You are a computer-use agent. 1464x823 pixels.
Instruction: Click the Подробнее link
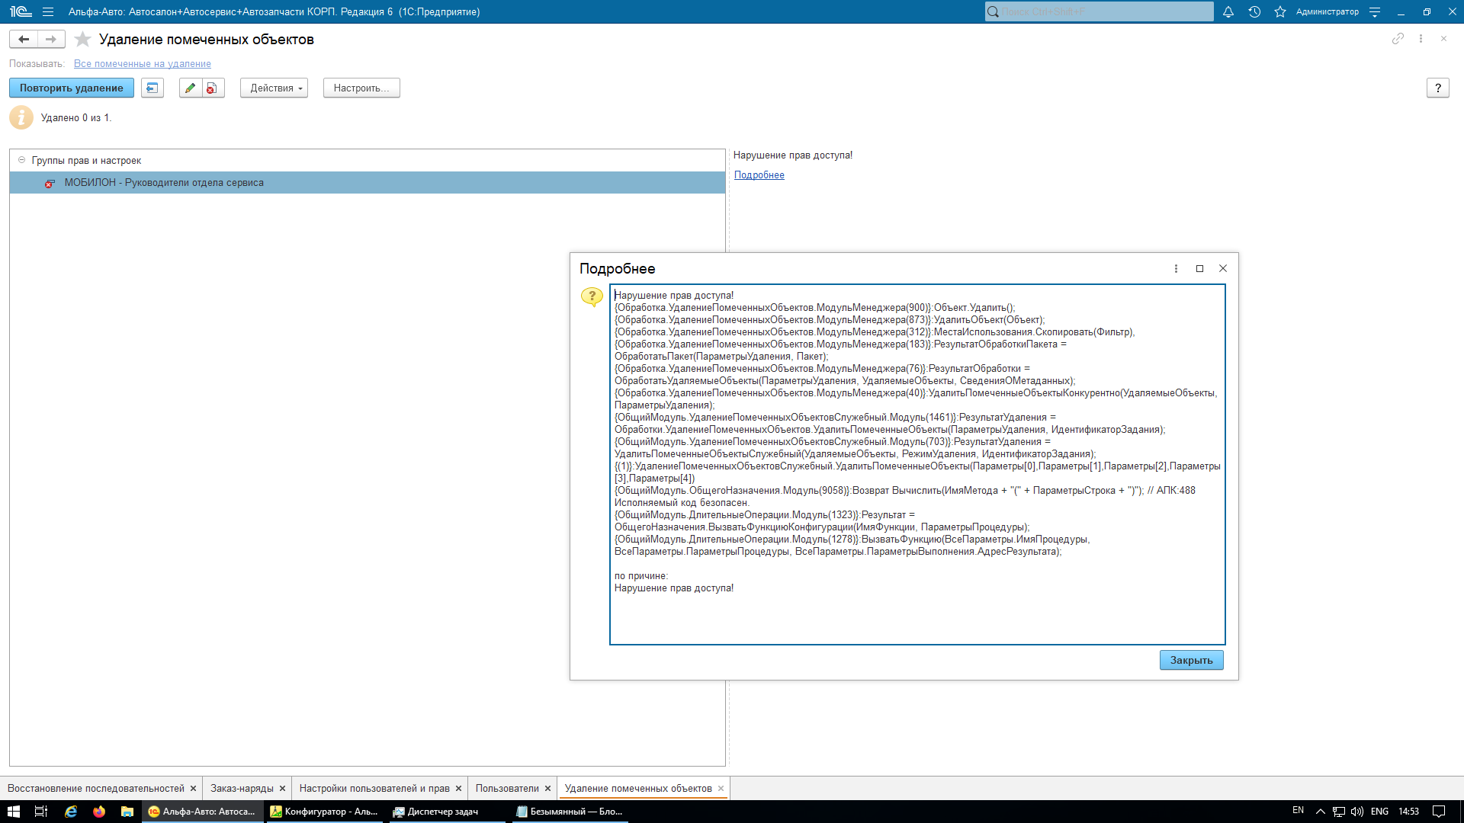759,175
